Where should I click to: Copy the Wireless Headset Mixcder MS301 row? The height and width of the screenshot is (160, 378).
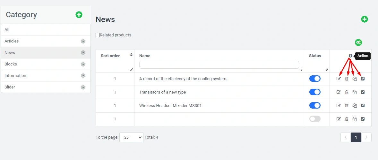[355, 106]
